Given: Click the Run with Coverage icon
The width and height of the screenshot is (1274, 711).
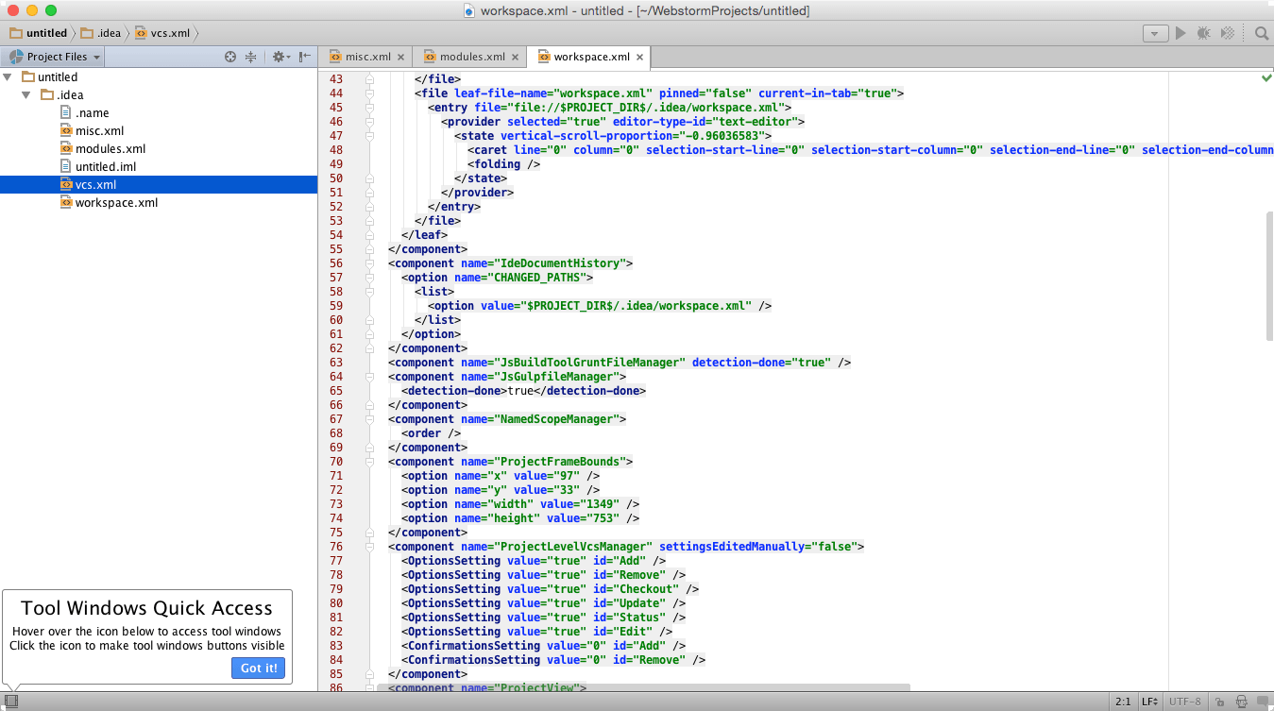Looking at the screenshot, I should [x=1227, y=33].
